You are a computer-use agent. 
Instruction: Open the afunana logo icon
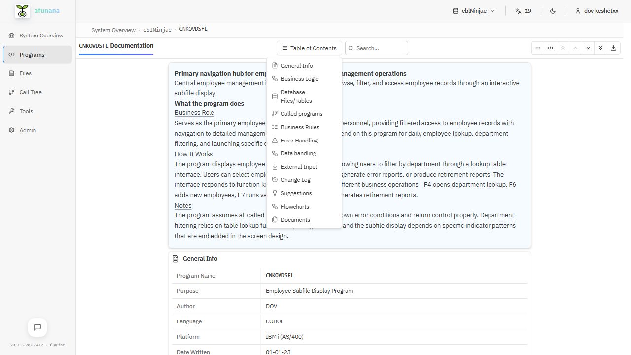[x=22, y=10]
